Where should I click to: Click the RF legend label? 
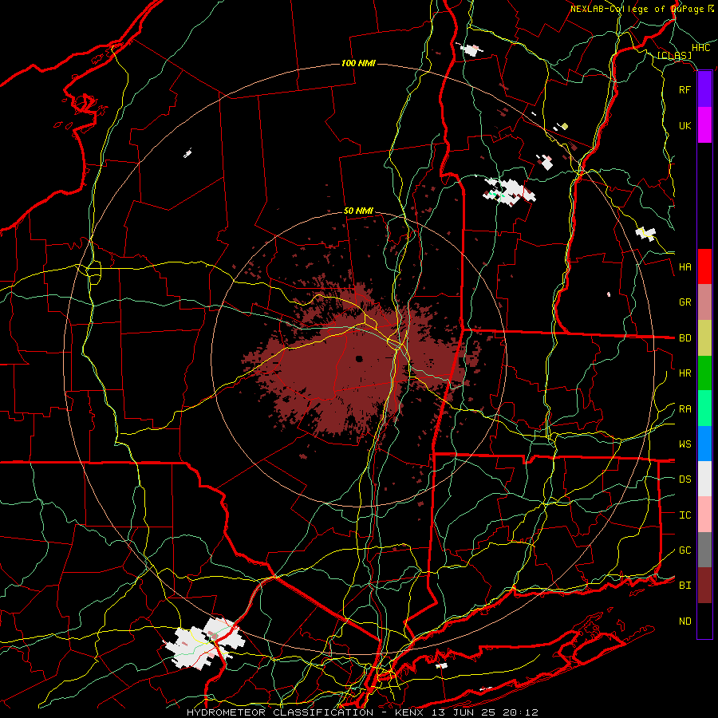coord(685,89)
